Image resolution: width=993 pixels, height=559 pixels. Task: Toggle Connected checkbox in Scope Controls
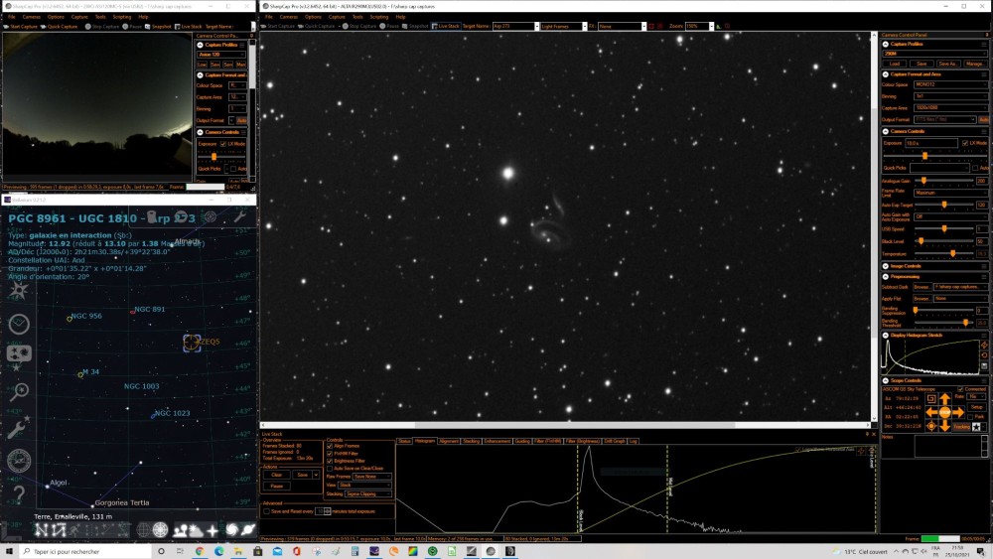(960, 389)
